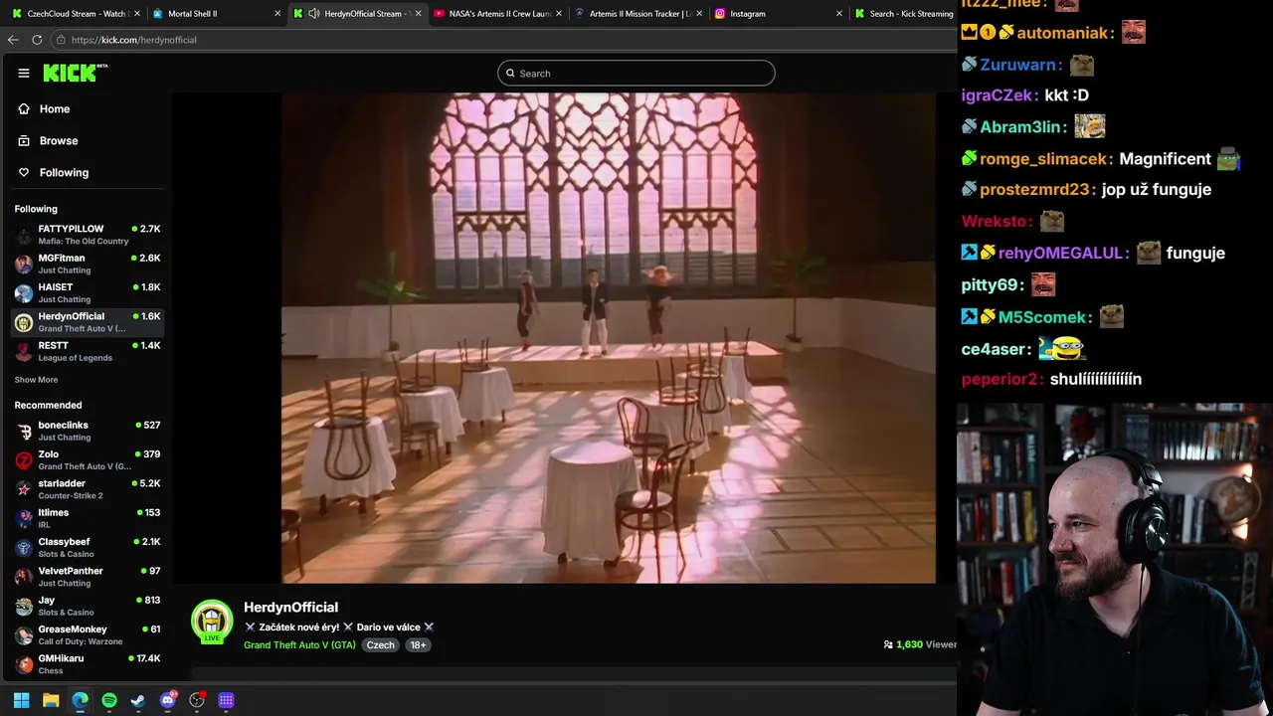The height and width of the screenshot is (716, 1273).
Task: Open HAISET channel in sidebar
Action: tap(88, 292)
